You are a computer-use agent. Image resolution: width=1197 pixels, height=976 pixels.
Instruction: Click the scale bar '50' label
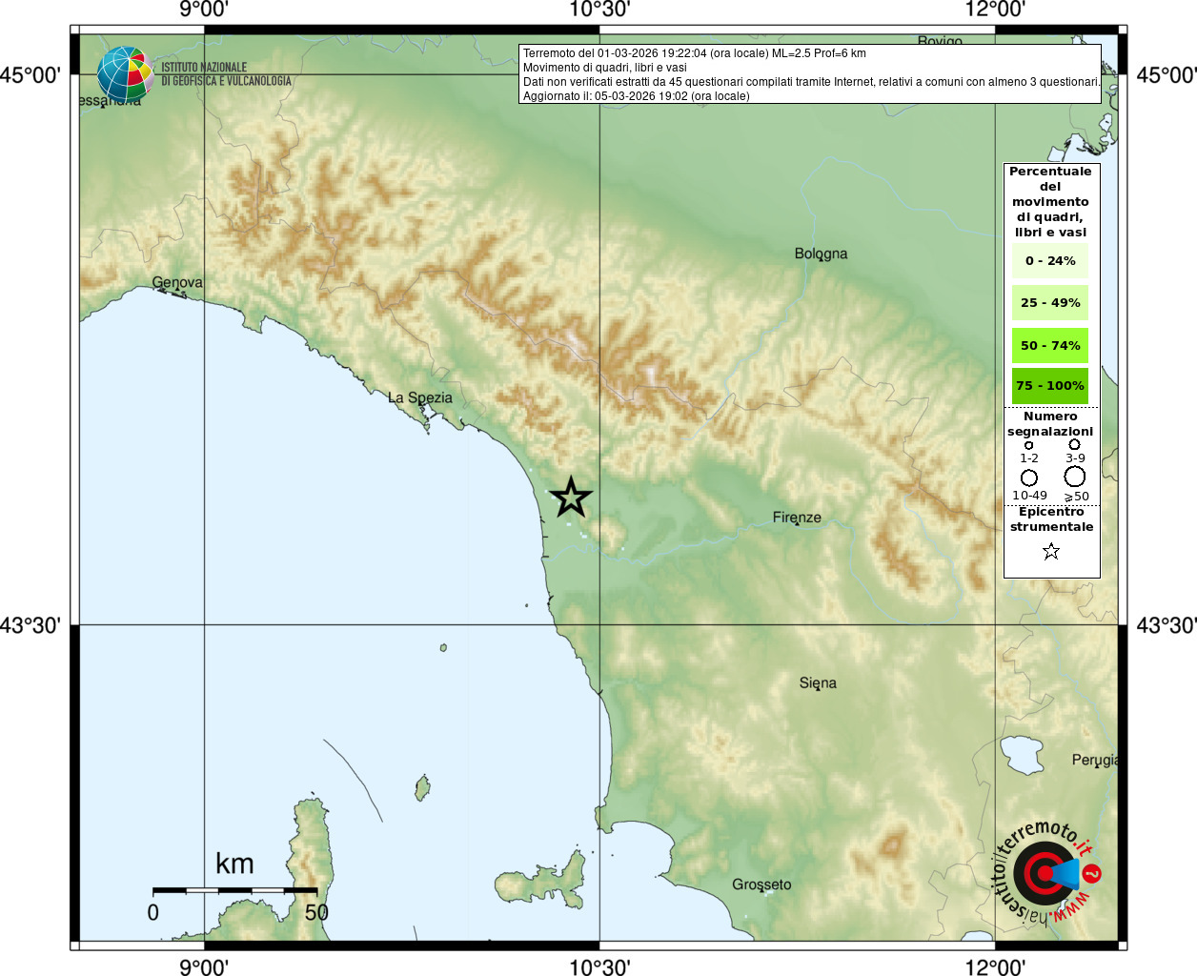tap(316, 912)
